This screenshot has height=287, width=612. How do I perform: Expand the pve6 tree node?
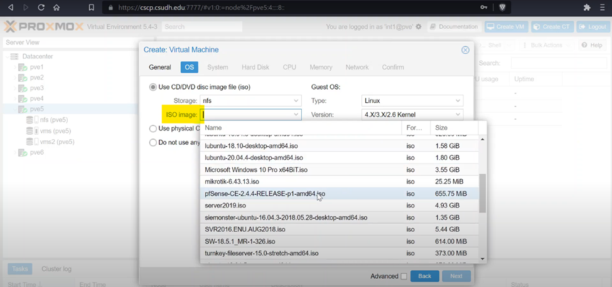coord(15,152)
